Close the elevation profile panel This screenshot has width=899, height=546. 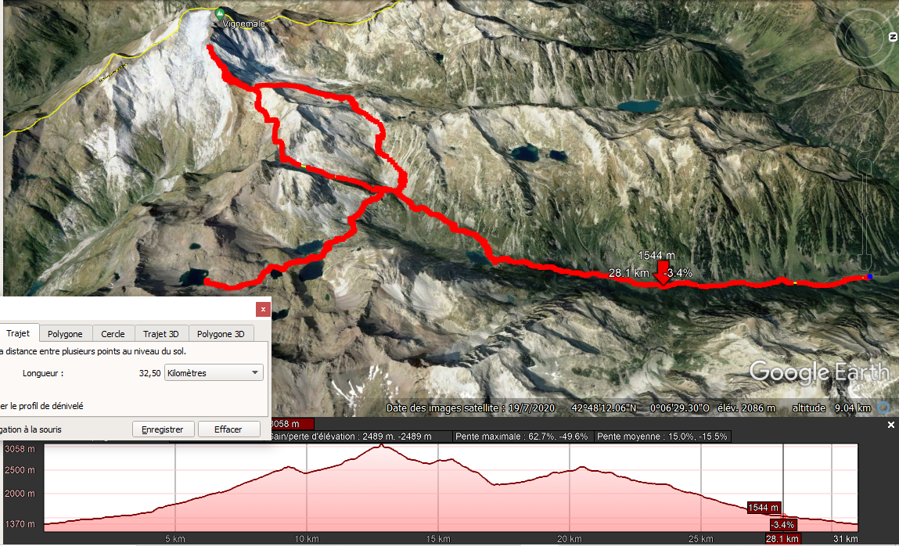tap(891, 425)
